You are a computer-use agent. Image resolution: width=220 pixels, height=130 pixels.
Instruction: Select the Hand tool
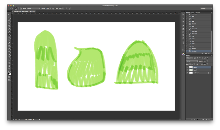(9, 66)
